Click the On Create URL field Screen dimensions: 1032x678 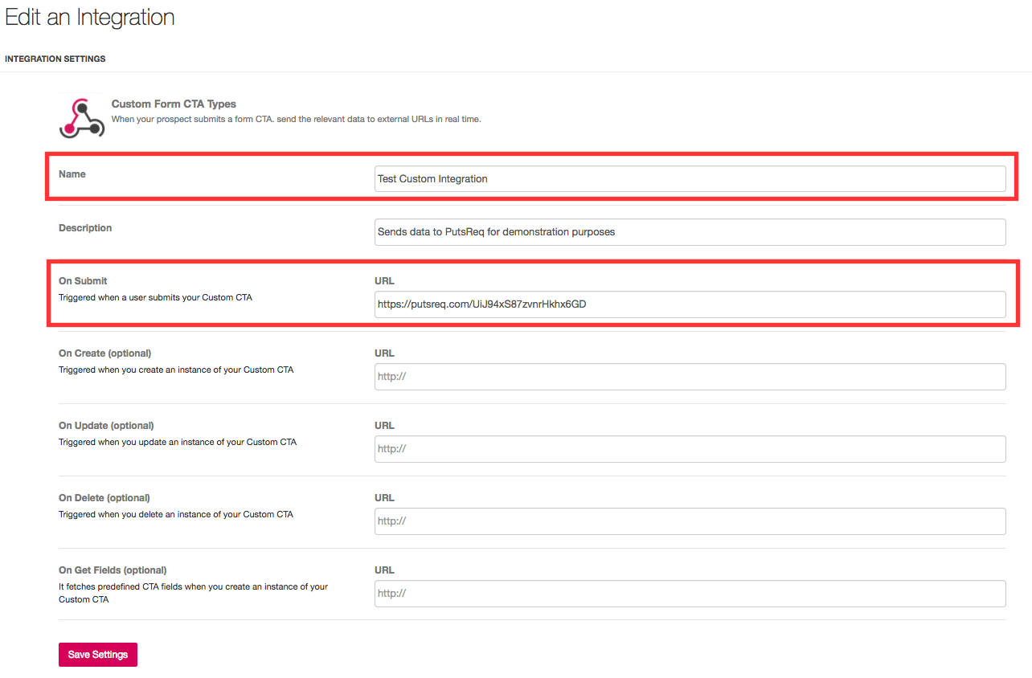(x=690, y=377)
